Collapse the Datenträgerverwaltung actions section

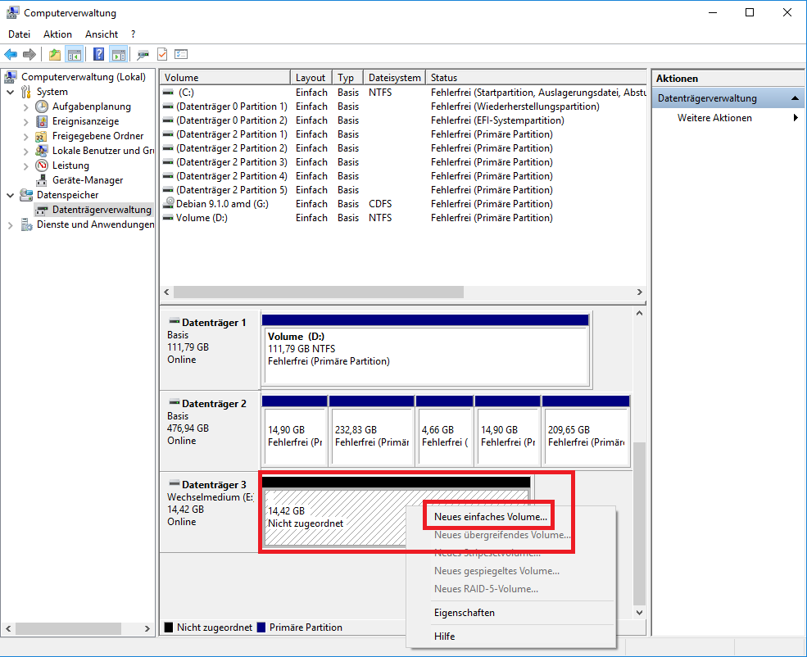[794, 98]
